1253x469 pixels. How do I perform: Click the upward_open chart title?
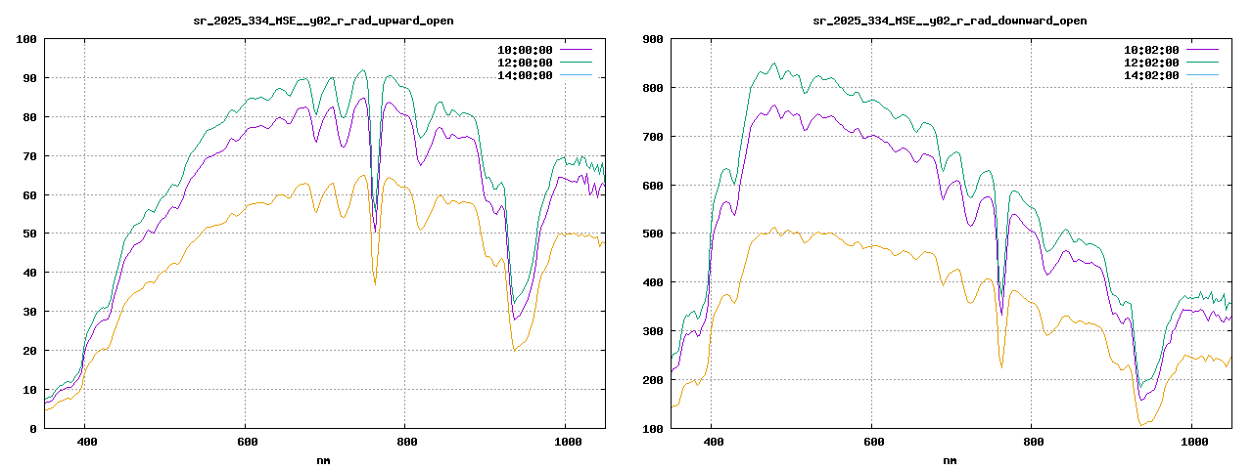tap(323, 21)
